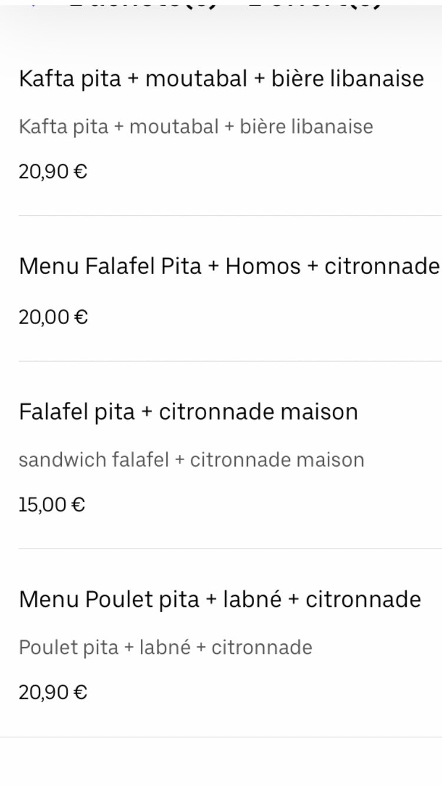442x786 pixels.
Task: Tap the divider line above Falafel pita title
Action: click(230, 361)
